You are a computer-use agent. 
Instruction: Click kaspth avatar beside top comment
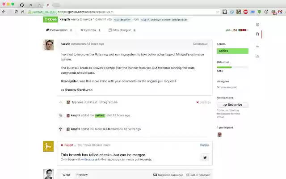(48, 45)
